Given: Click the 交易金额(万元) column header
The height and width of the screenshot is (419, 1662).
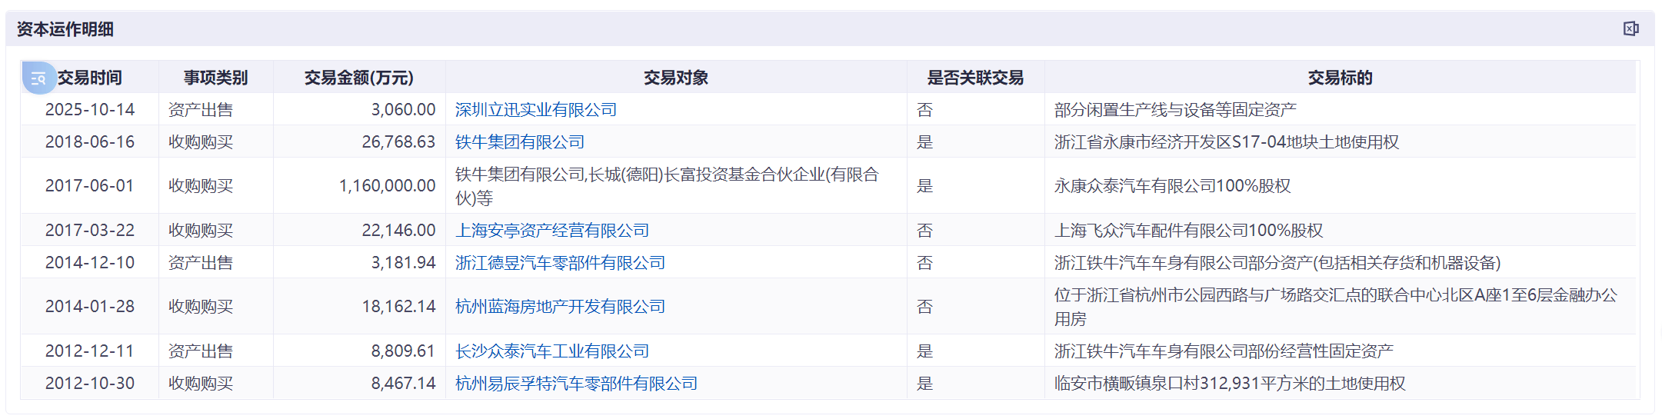Looking at the screenshot, I should click(x=359, y=78).
